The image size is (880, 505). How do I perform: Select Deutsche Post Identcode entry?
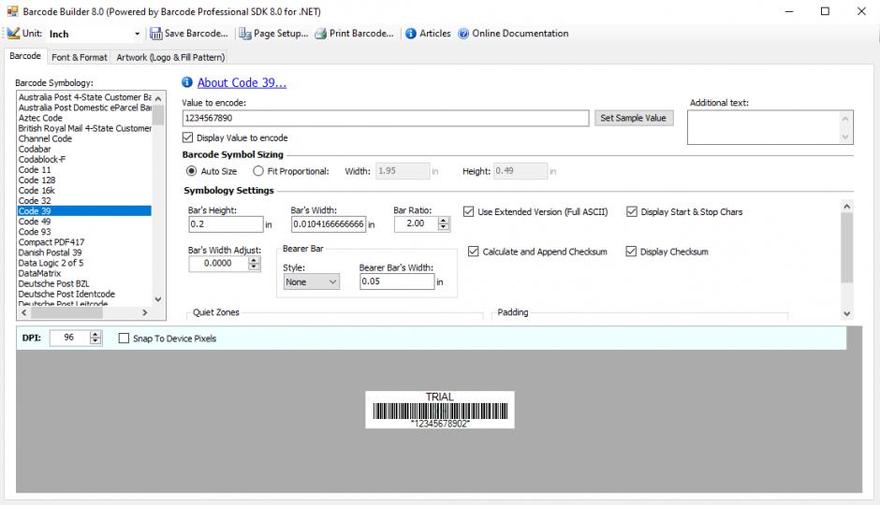click(66, 294)
